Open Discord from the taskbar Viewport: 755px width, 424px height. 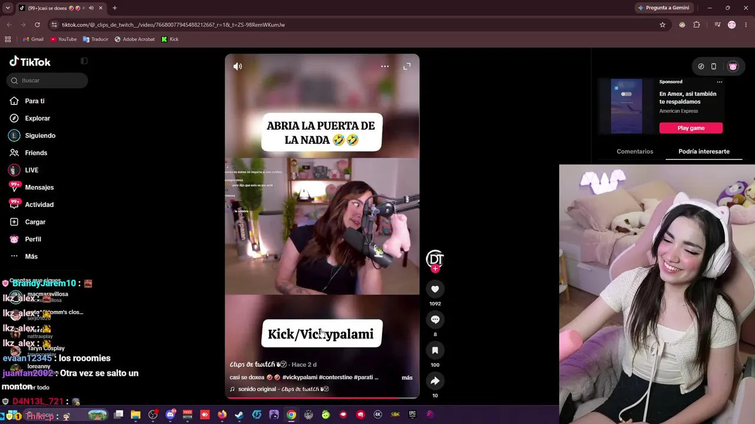(x=170, y=415)
